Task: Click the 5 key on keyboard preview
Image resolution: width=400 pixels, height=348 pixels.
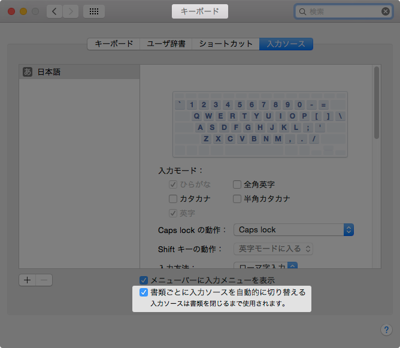Action: tap(240, 105)
